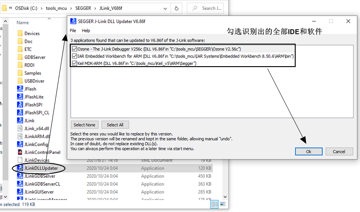Open the Doc folder icon
The height and width of the screenshot is (212, 360).
[20, 41]
